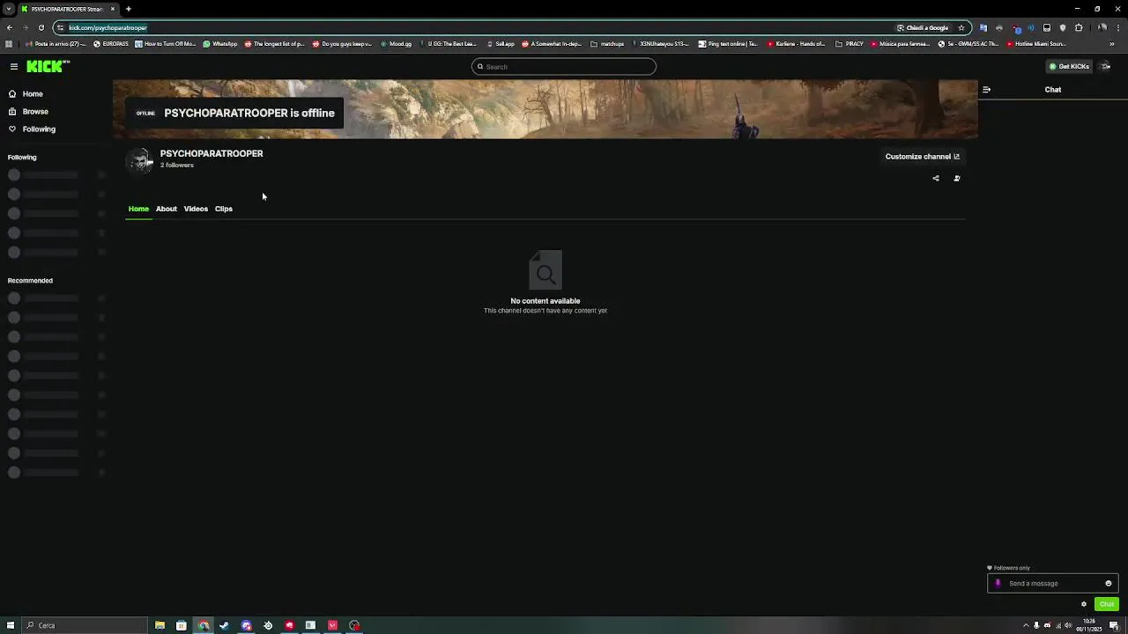Open Windows Start menu
Screen dimensions: 1128x634
(x=11, y=625)
